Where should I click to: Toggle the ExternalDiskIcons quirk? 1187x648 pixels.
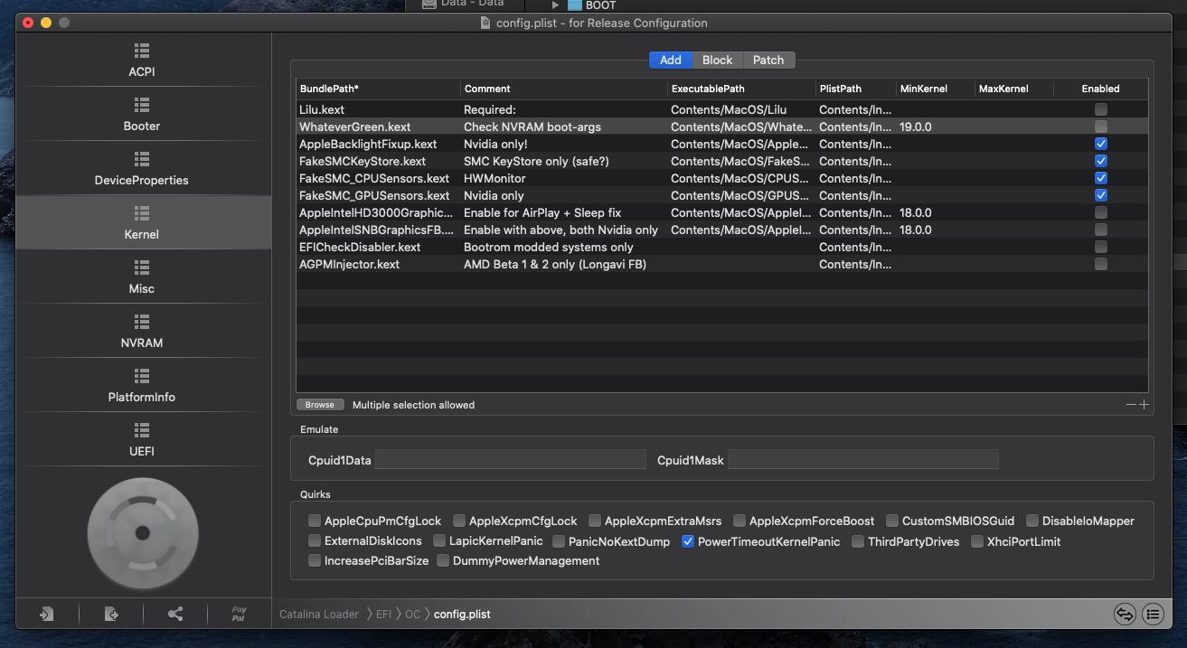(x=315, y=541)
